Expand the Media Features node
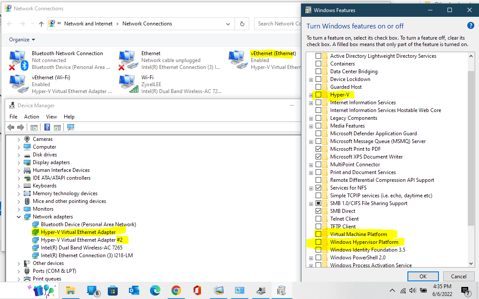The height and width of the screenshot is (299, 479). coord(311,126)
